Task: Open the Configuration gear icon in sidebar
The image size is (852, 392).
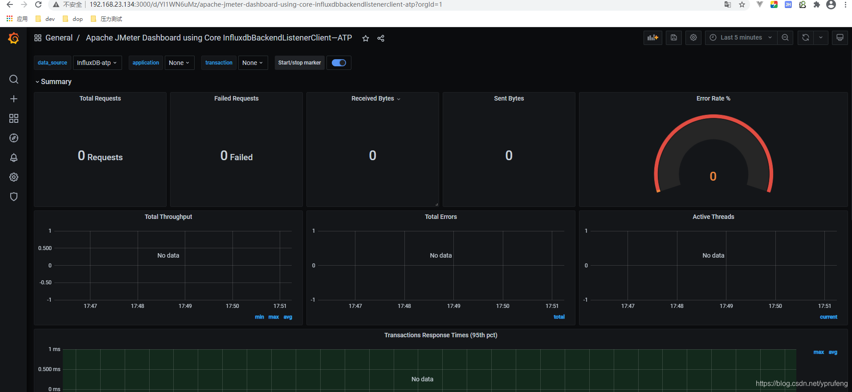Action: (x=14, y=177)
